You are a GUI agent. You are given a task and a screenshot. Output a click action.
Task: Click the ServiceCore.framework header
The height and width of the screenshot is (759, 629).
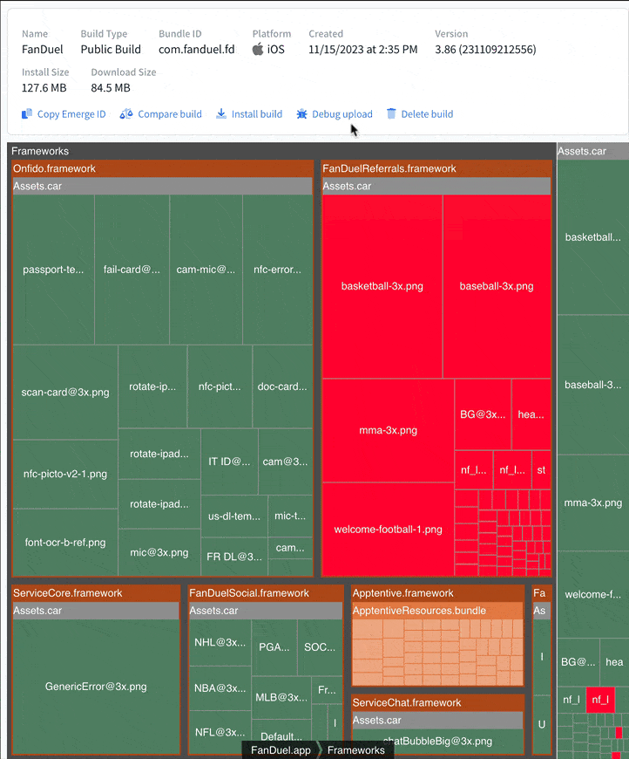pos(96,593)
